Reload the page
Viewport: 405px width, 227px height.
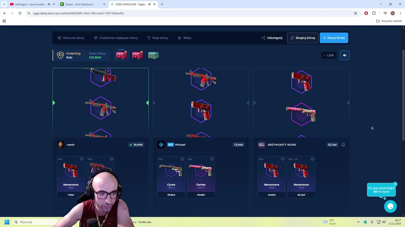pyautogui.click(x=20, y=13)
